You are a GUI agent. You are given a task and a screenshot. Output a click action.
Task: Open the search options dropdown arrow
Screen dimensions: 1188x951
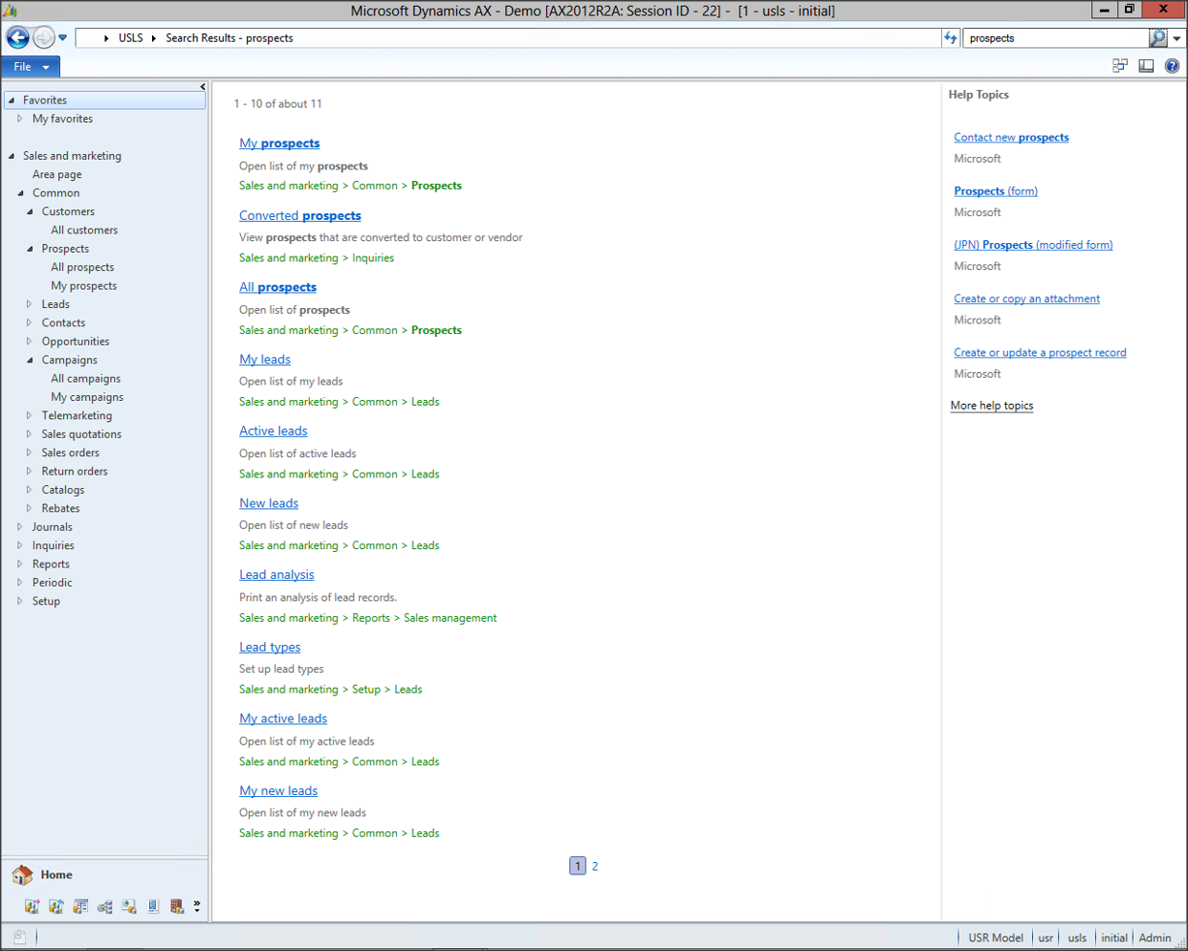pyautogui.click(x=1177, y=38)
